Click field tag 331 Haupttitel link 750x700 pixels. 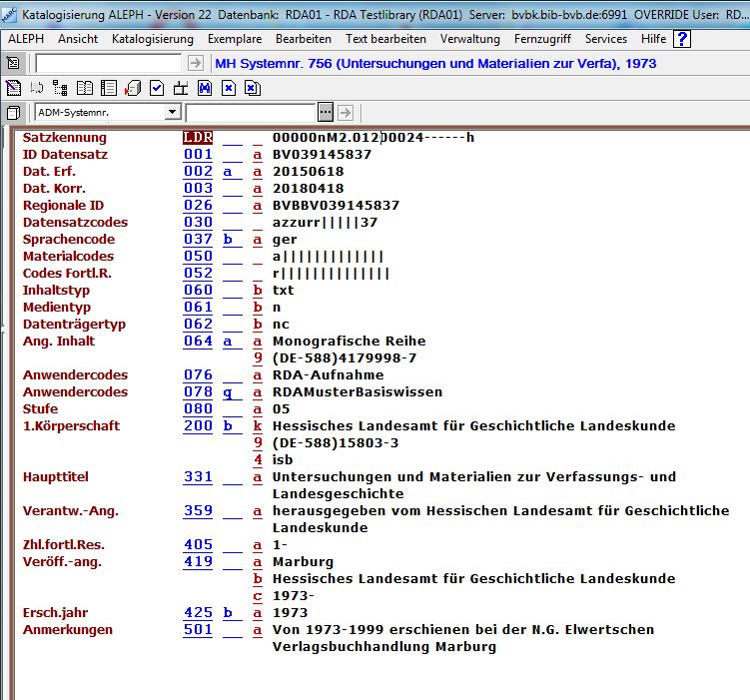pos(198,476)
